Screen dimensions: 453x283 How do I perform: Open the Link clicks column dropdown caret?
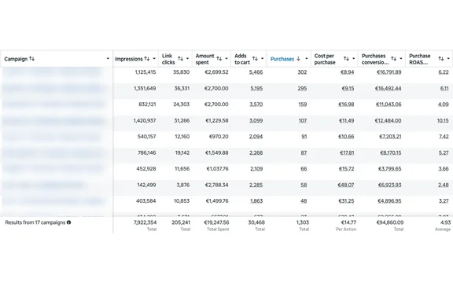(187, 59)
